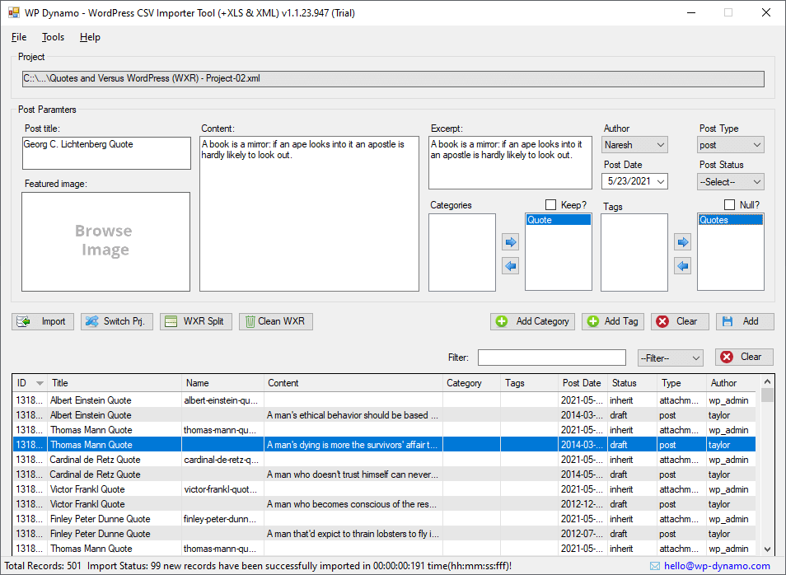Open the Help menu
The image size is (786, 575).
click(x=91, y=37)
